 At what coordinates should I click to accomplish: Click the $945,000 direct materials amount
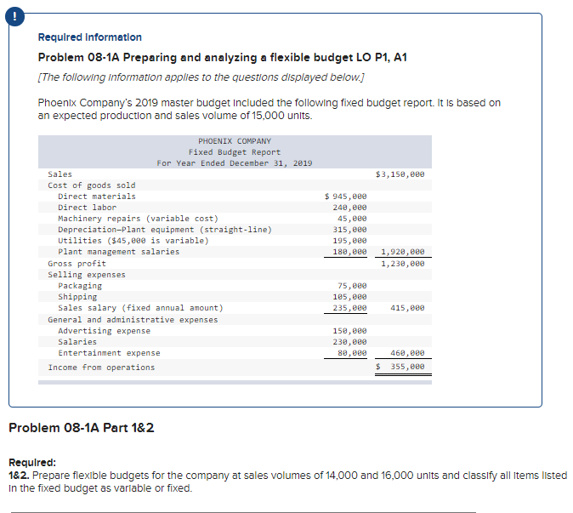coord(346,197)
